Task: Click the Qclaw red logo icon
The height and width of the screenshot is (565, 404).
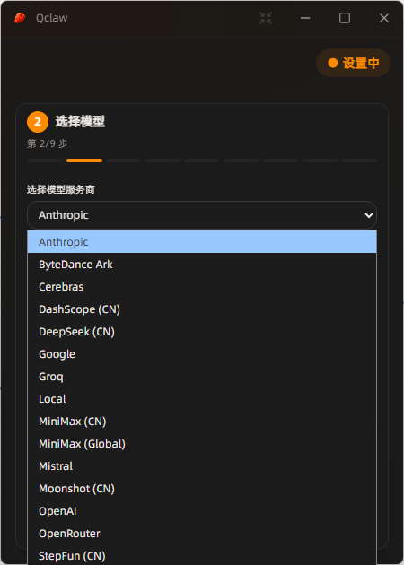Action: (20, 18)
